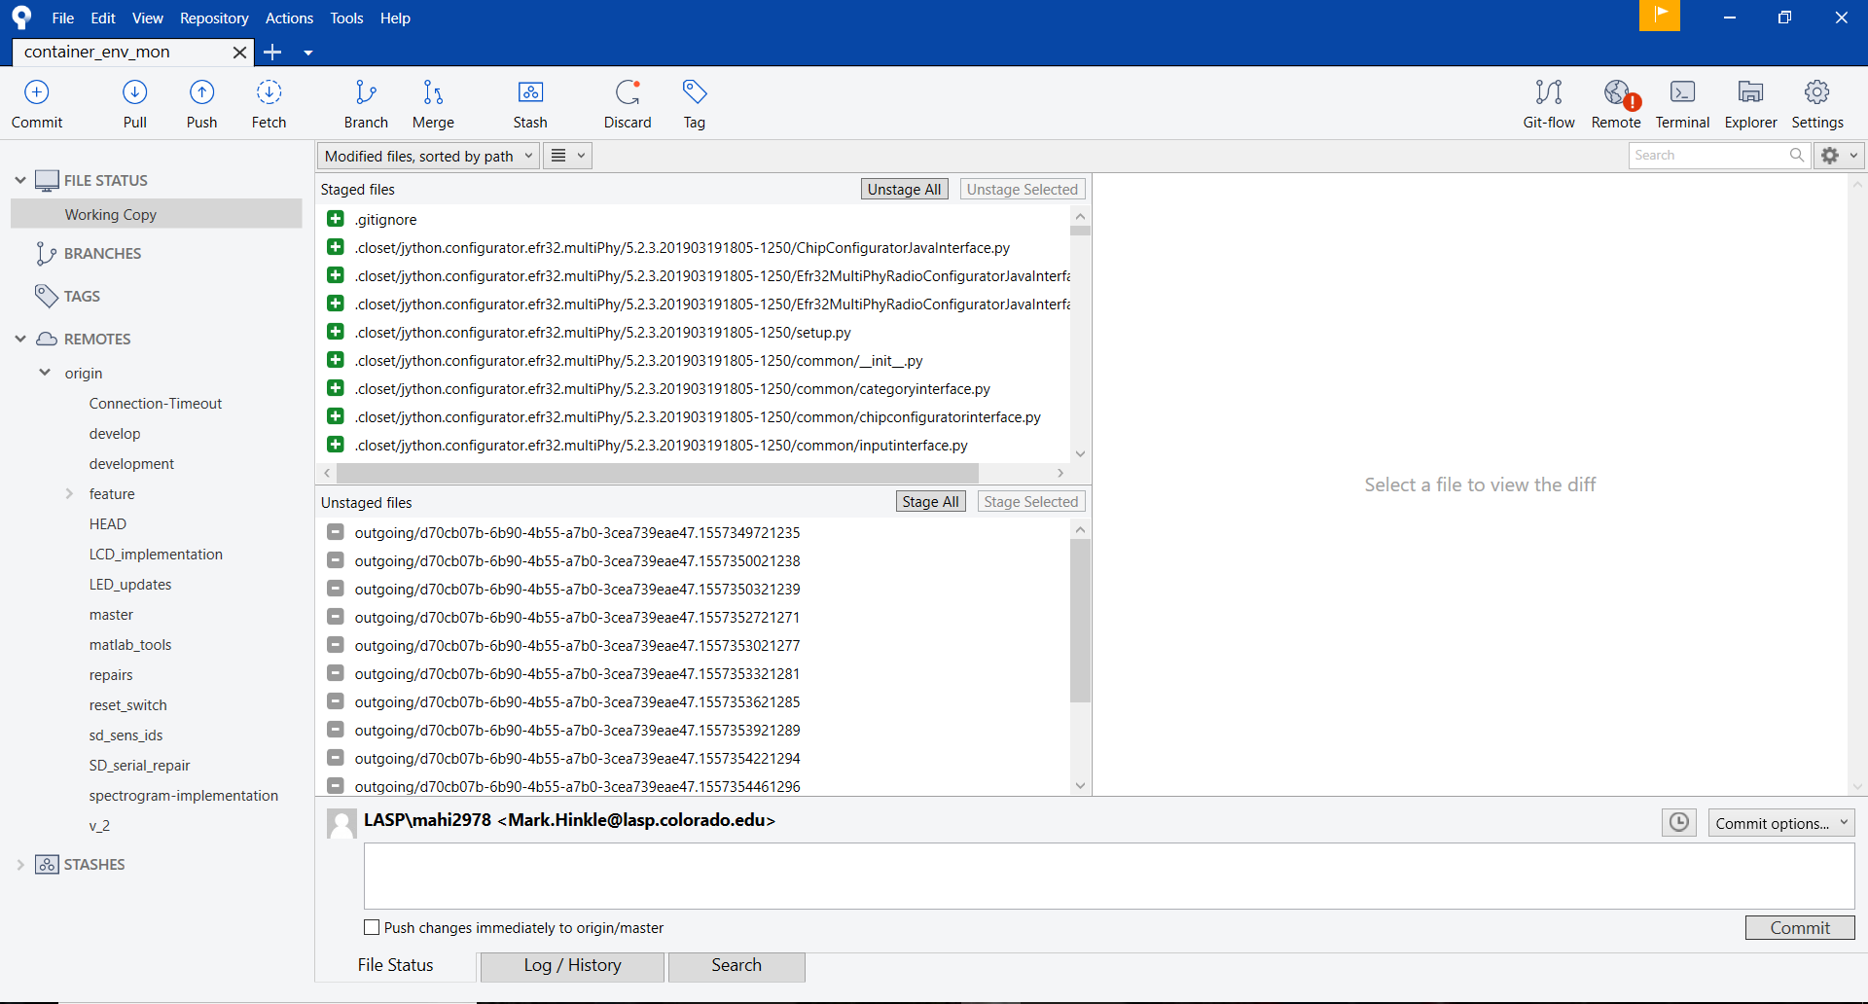The height and width of the screenshot is (1004, 1868).
Task: Click the Commit toolbar icon
Action: coord(37,103)
